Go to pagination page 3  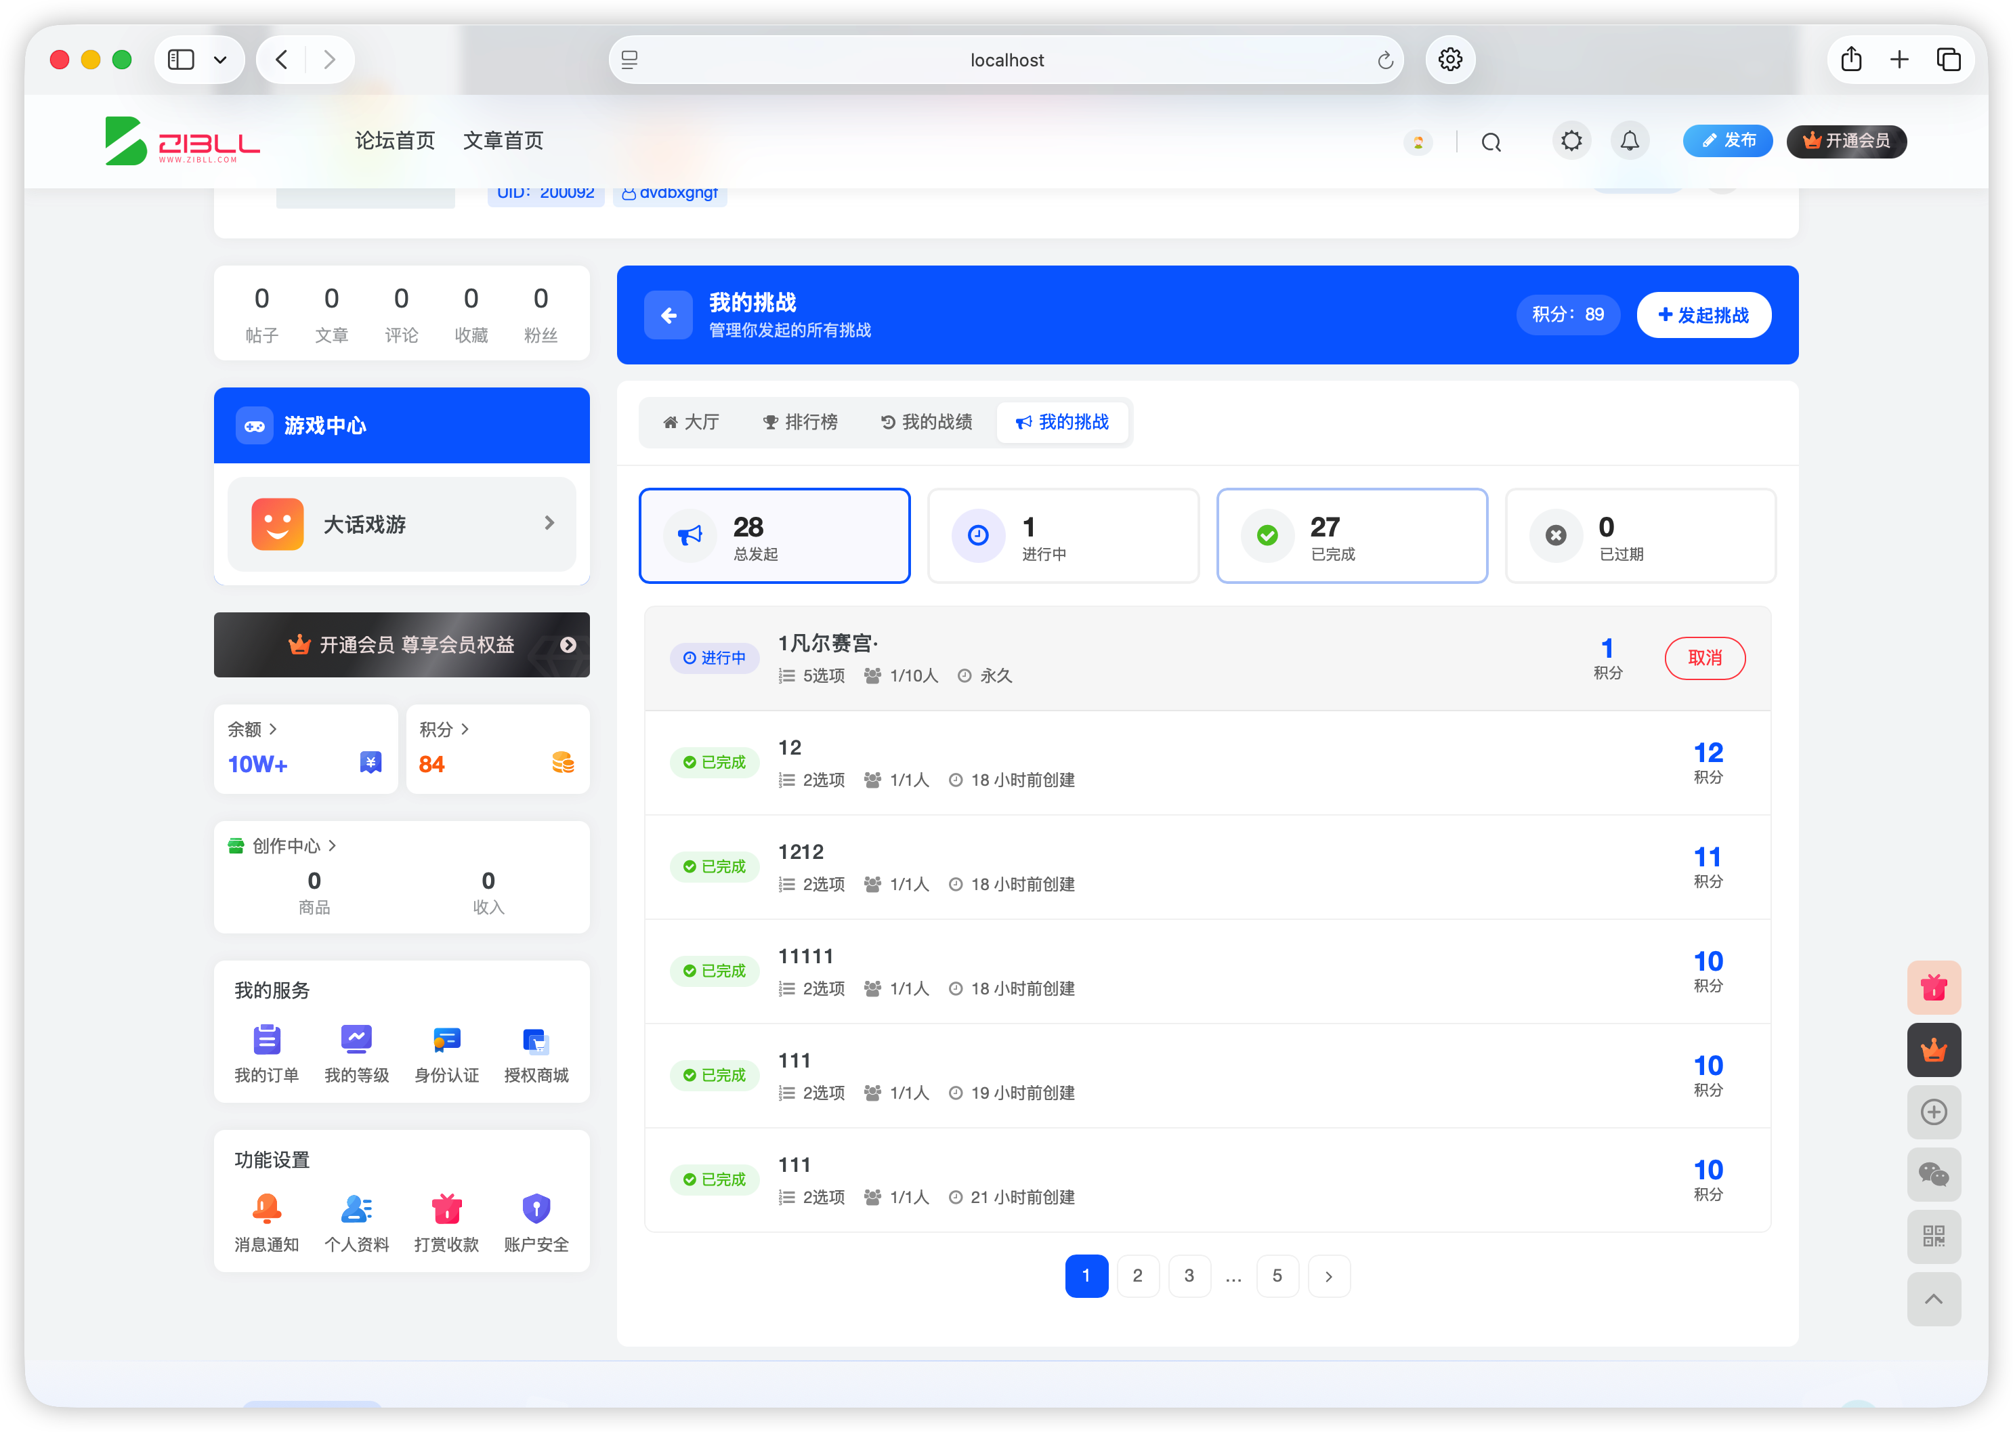(x=1189, y=1276)
